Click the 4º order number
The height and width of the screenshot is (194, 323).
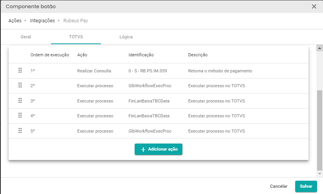(32, 116)
